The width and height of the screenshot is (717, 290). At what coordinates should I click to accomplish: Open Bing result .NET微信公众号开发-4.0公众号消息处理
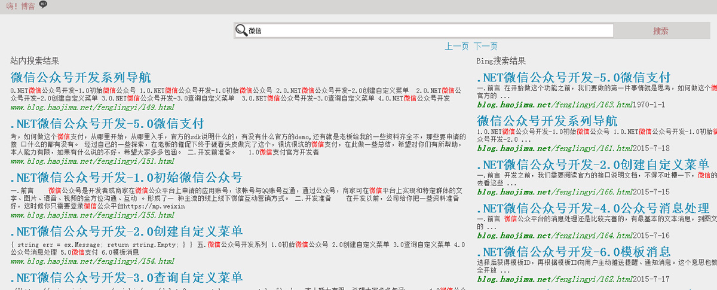[x=593, y=208]
